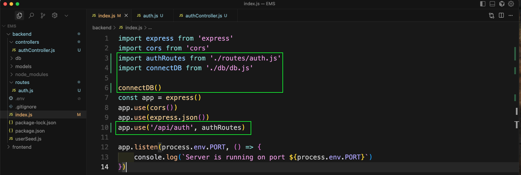Click the app.use(cors()) line
This screenshot has height=175, width=521.
(x=148, y=108)
